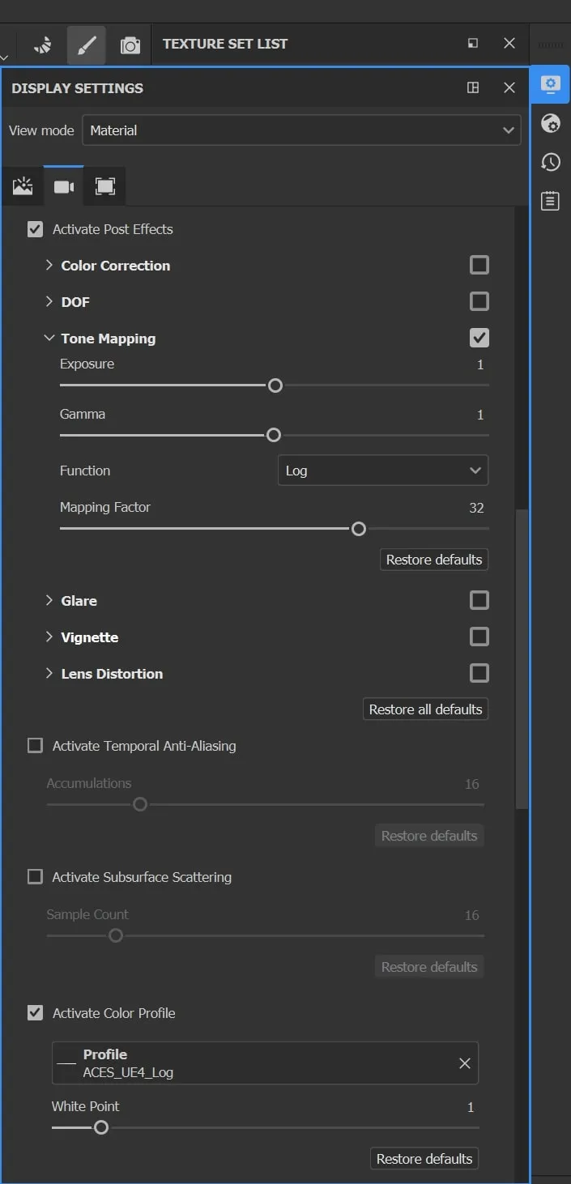Image resolution: width=571 pixels, height=1184 pixels.
Task: Click the Gamma value 1
Action: 480,415
